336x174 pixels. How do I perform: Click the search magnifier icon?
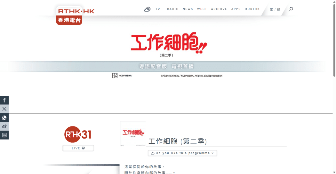(x=291, y=9)
